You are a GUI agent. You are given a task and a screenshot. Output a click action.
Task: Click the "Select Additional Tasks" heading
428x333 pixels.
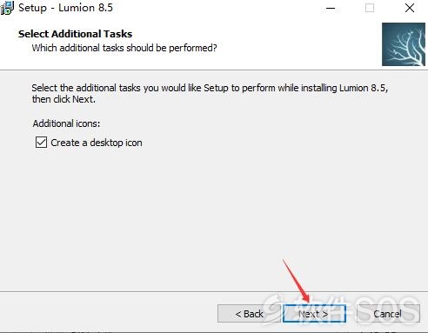tap(75, 34)
